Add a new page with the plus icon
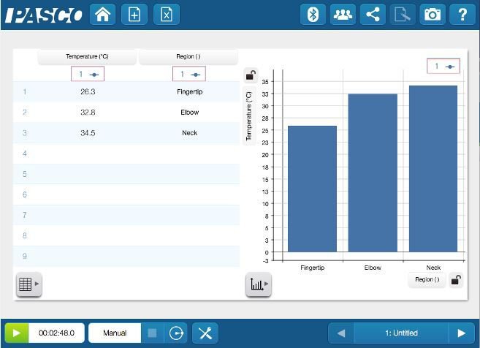Viewport: 480px width, 348px height. 134,15
